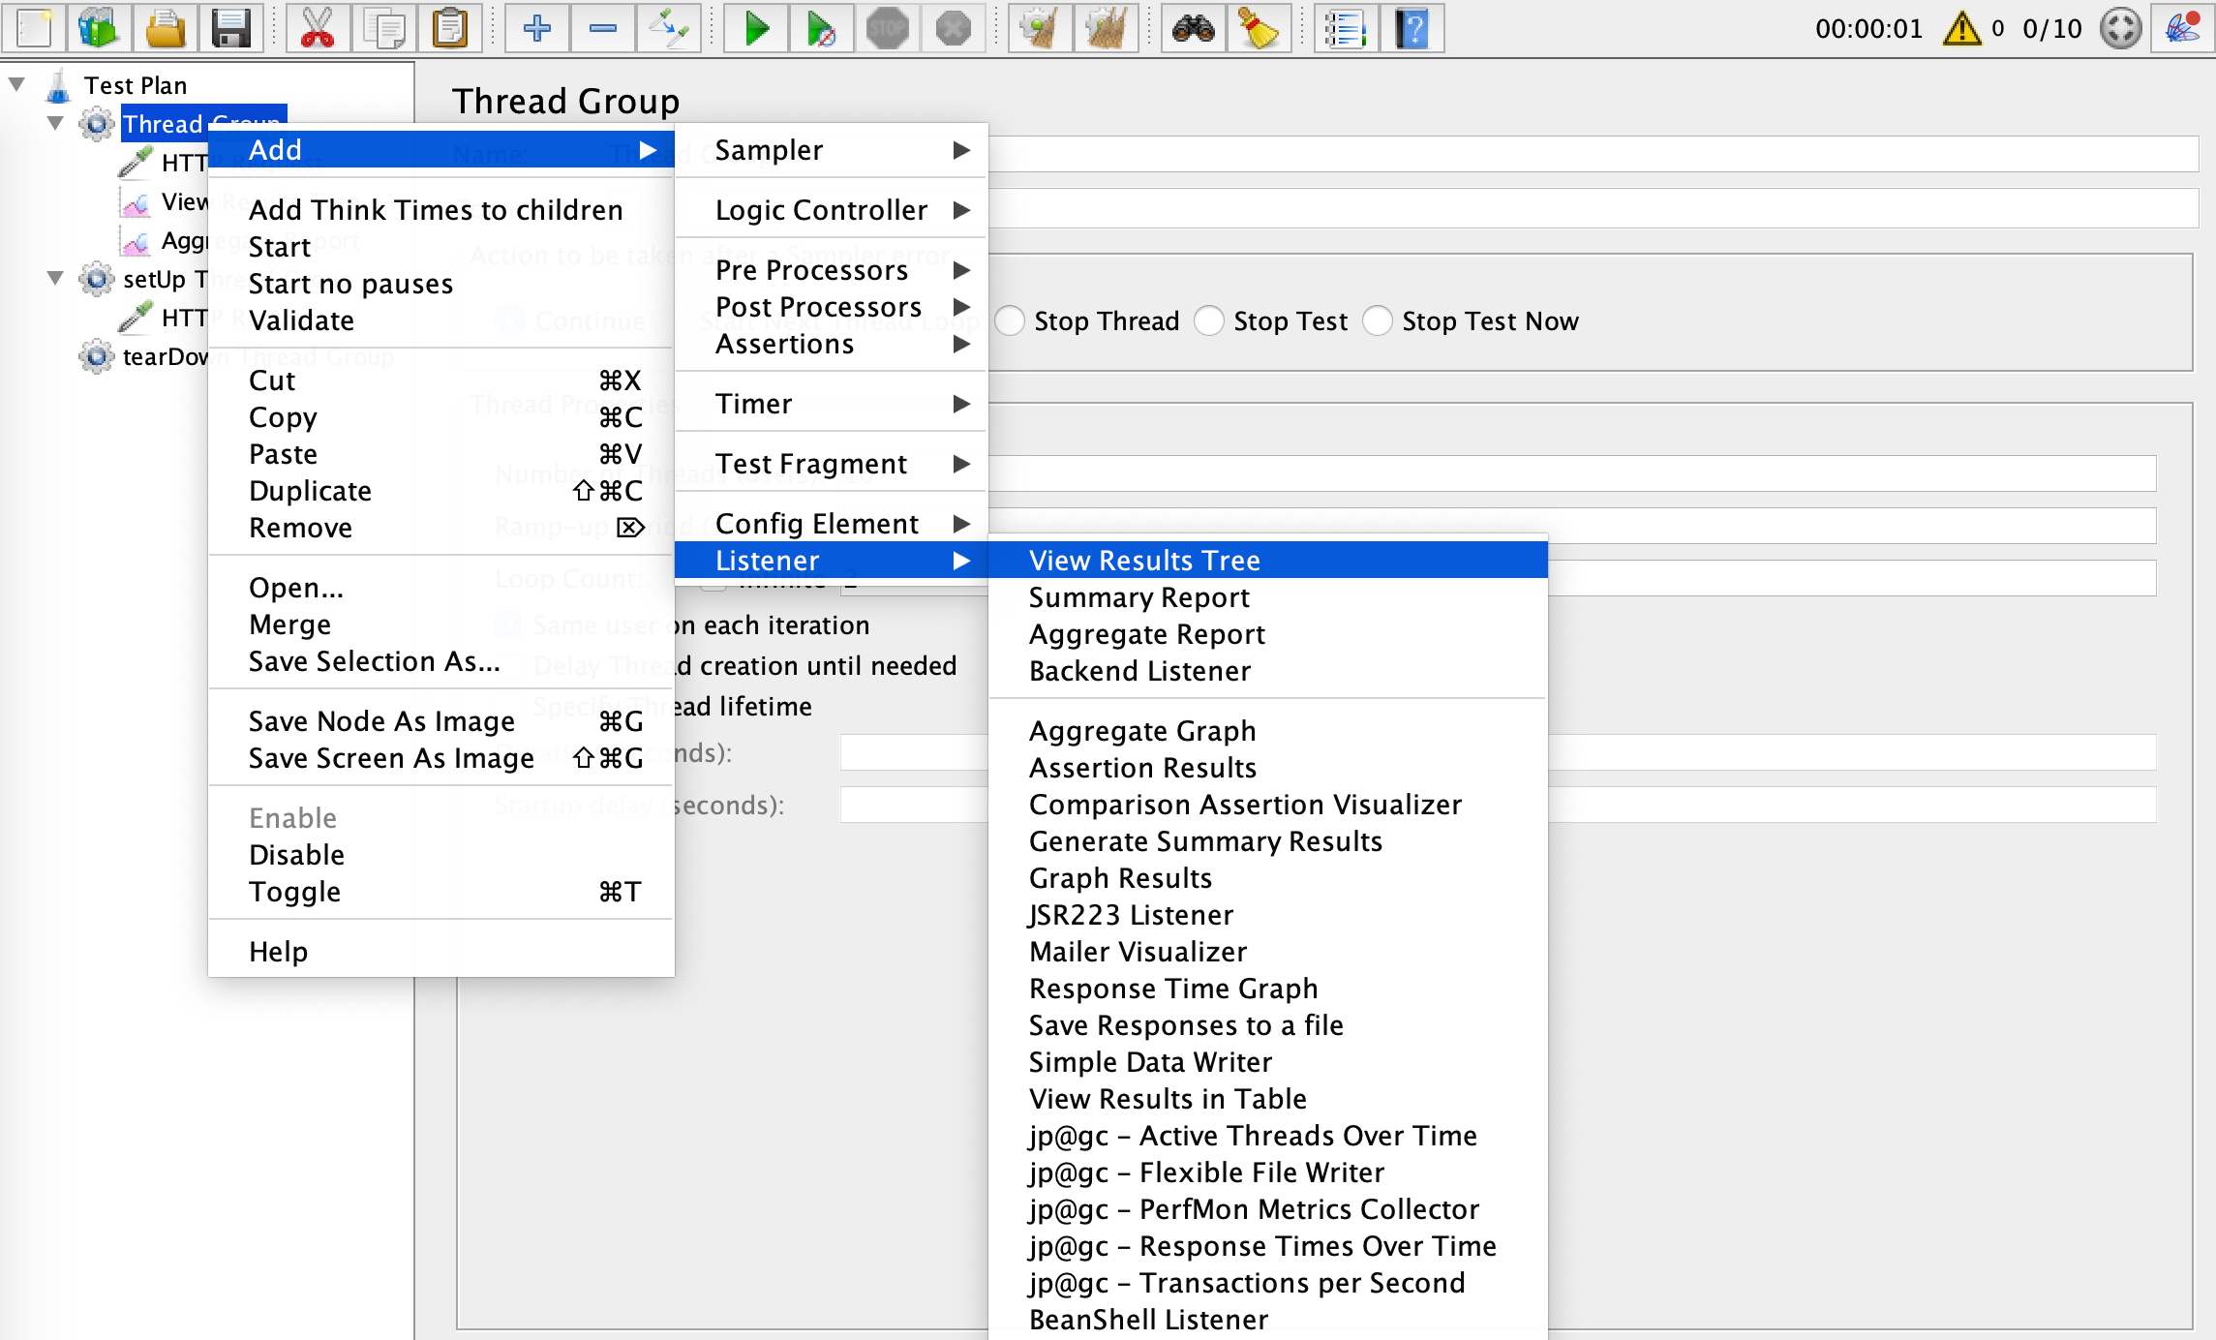Select Aggregate Graph listener entry
The width and height of the screenshot is (2216, 1340).
(x=1142, y=731)
